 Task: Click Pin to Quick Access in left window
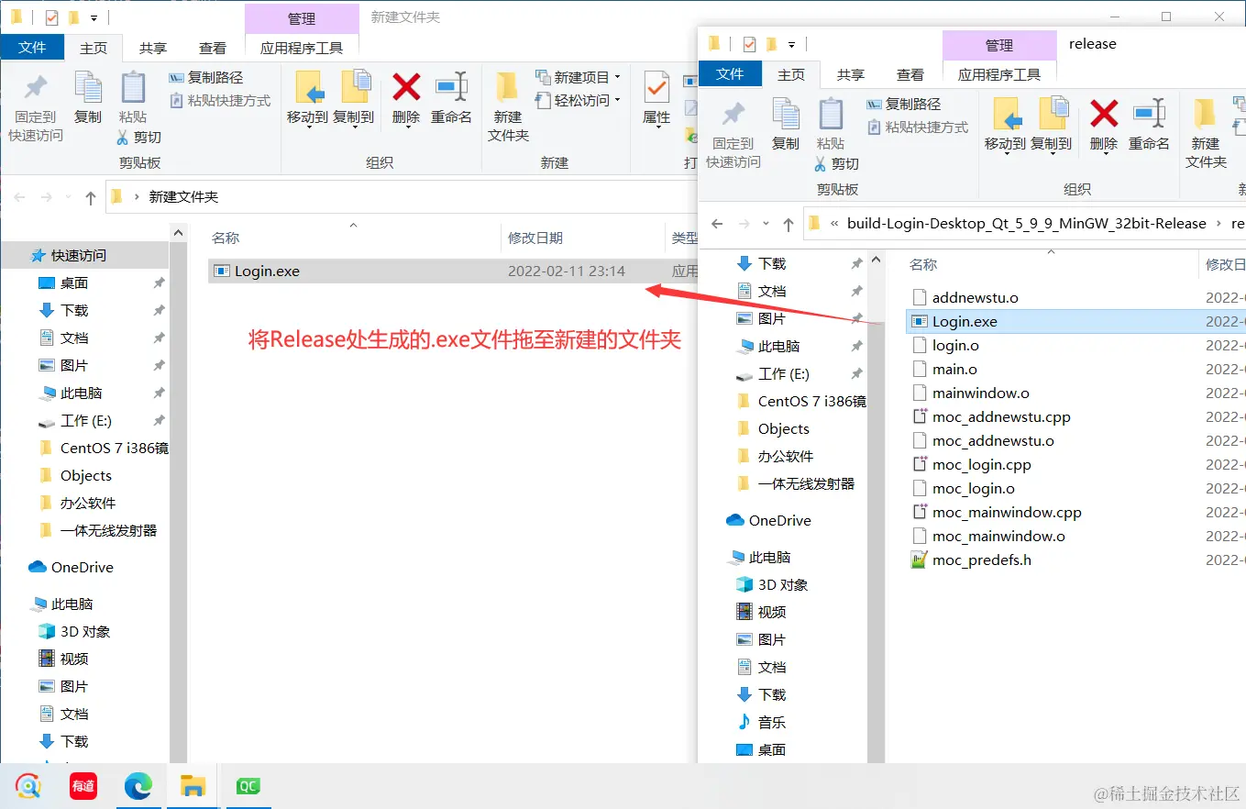click(36, 107)
